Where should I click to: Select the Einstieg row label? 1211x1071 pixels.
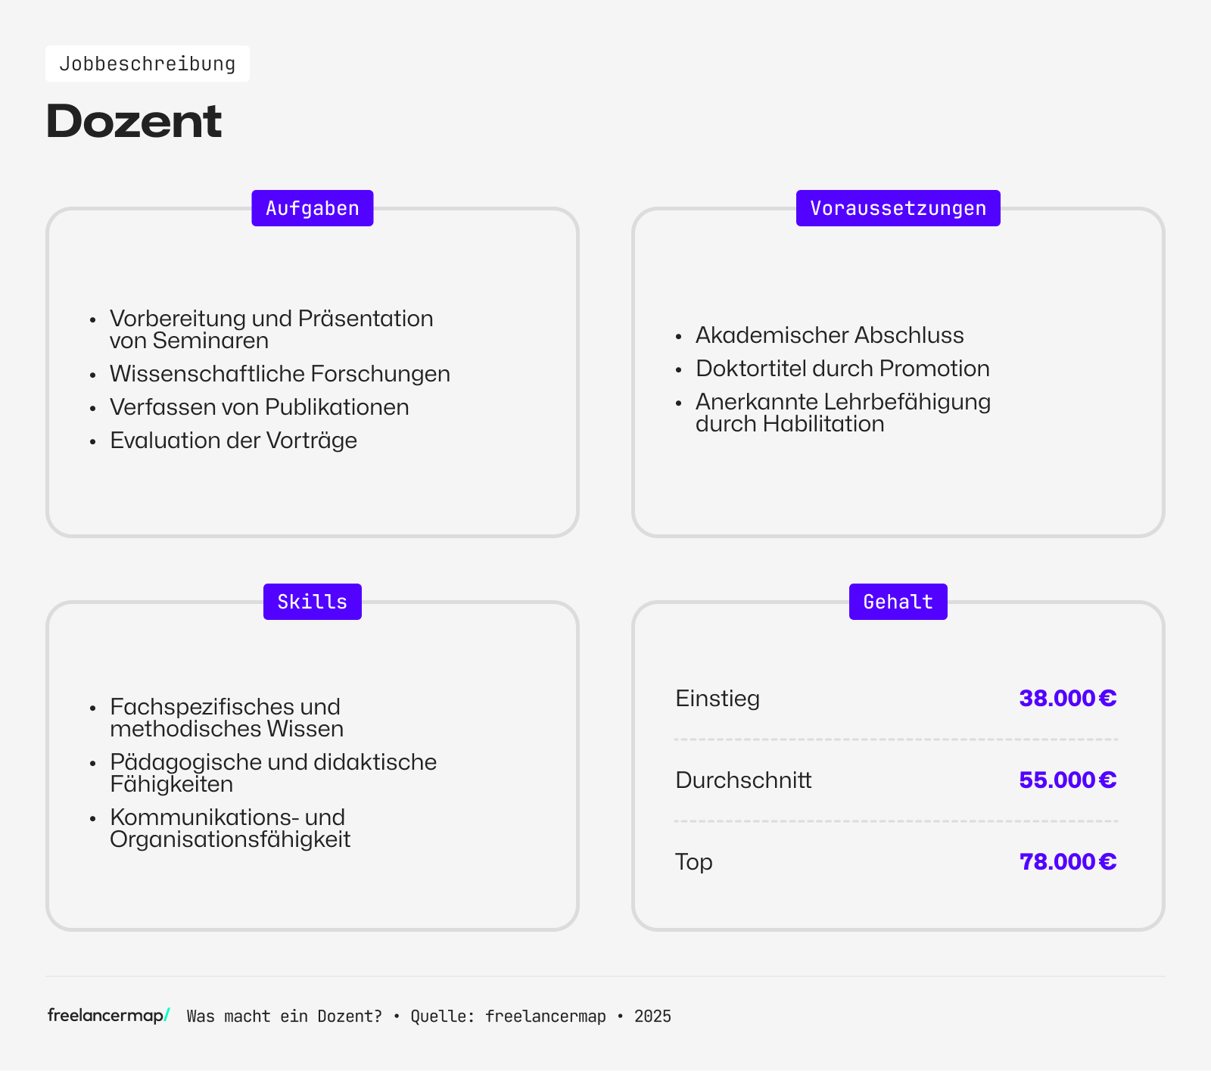[x=717, y=699]
